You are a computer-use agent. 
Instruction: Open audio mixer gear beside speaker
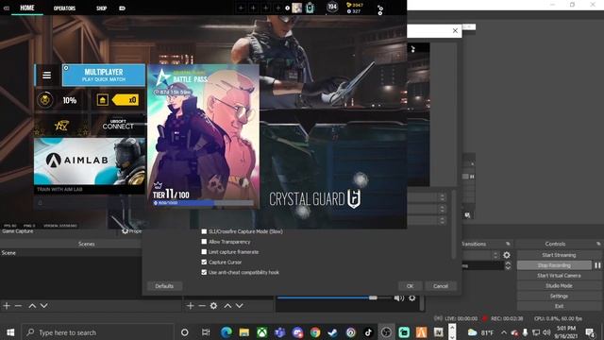coord(412,298)
